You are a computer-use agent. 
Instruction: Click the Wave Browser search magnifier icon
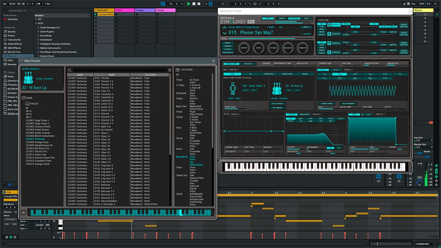[x=69, y=70]
